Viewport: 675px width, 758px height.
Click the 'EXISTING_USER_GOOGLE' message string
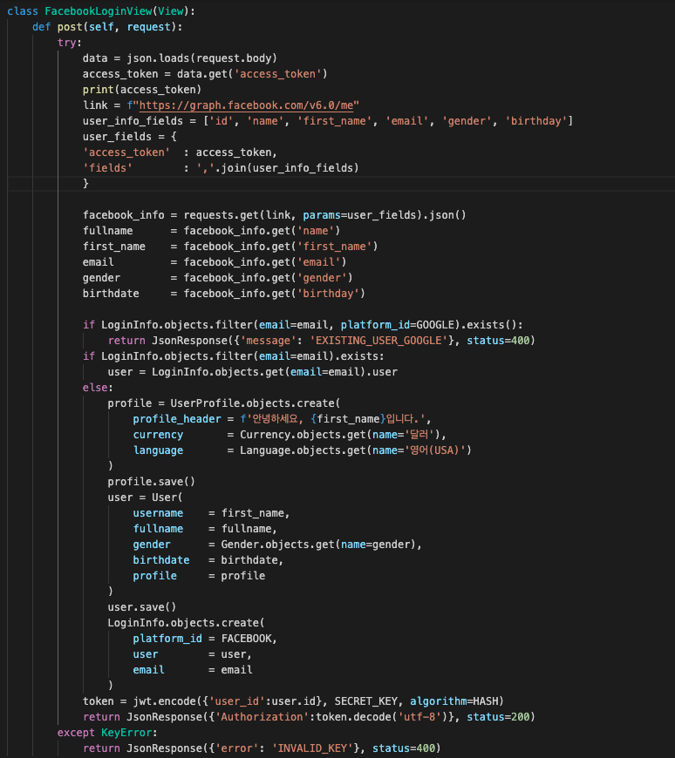378,341
